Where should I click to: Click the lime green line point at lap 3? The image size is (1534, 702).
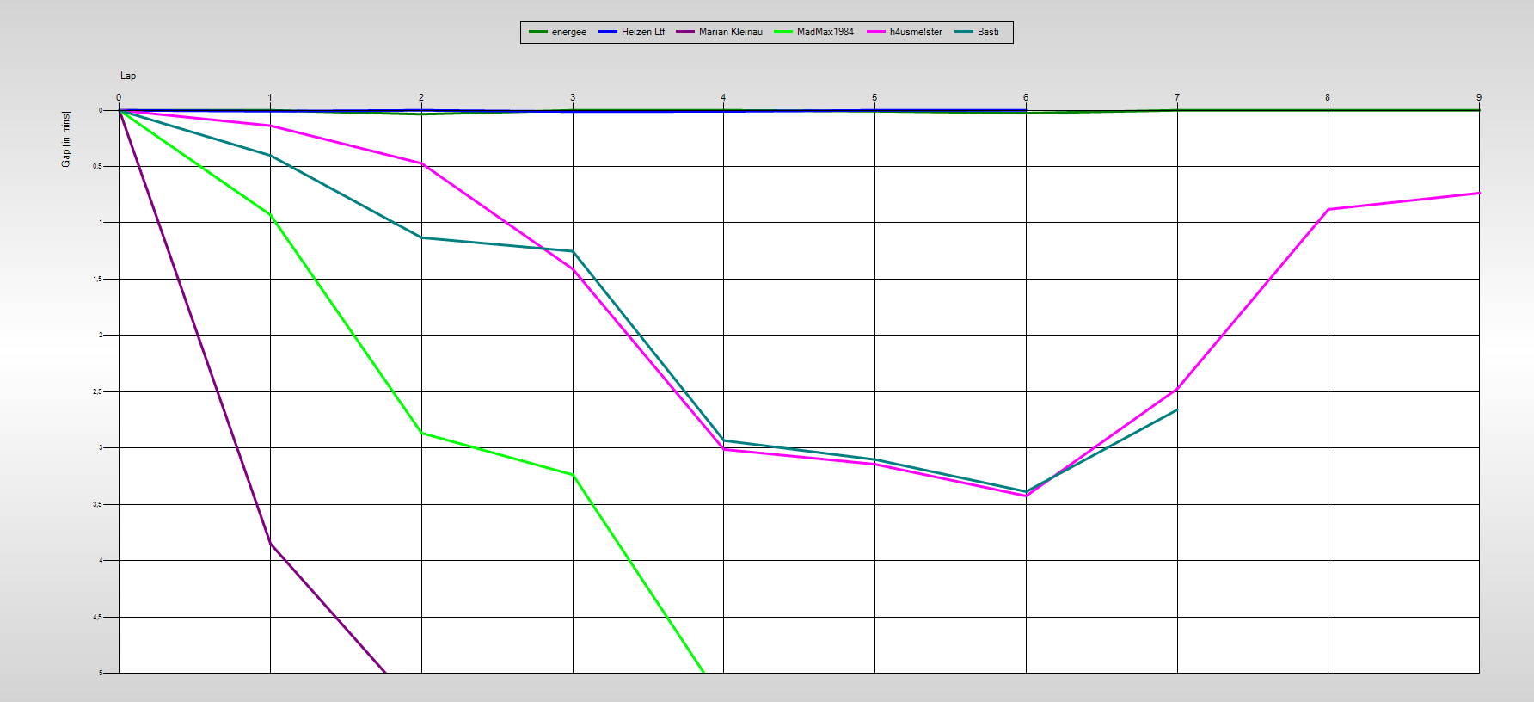pos(573,475)
